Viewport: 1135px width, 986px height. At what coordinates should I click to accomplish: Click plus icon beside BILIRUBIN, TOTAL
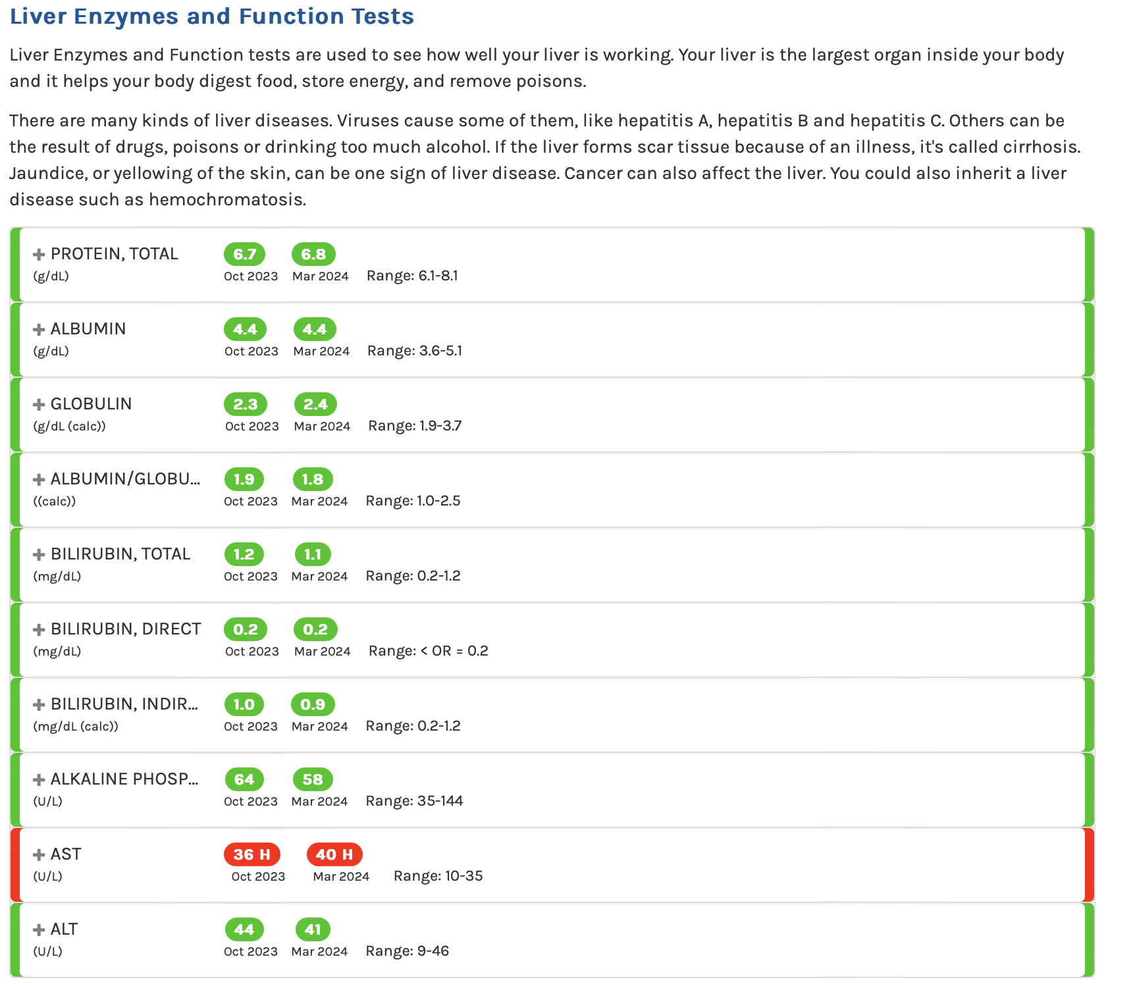click(39, 555)
